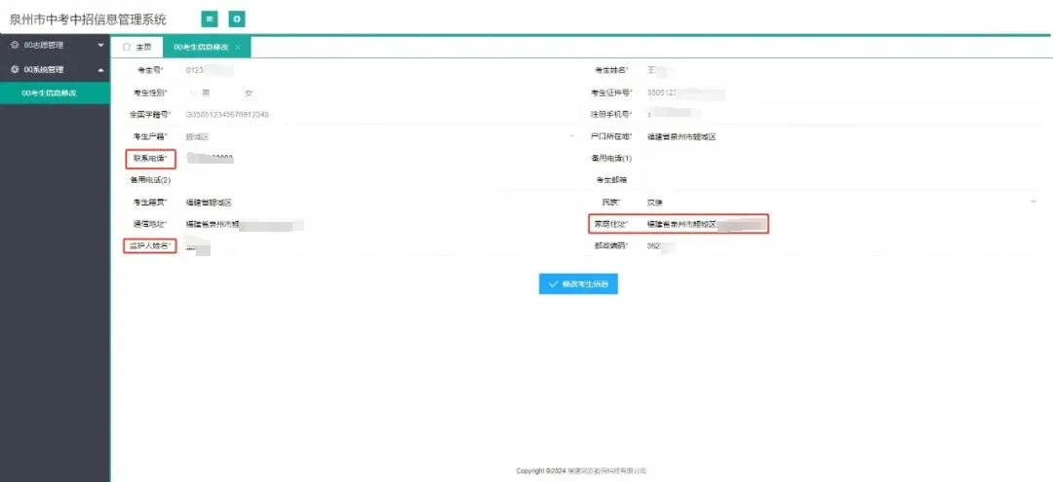Screen dimensions: 1053x482
Task: Open the 考生户籍 dropdown arrow
Action: [571, 136]
